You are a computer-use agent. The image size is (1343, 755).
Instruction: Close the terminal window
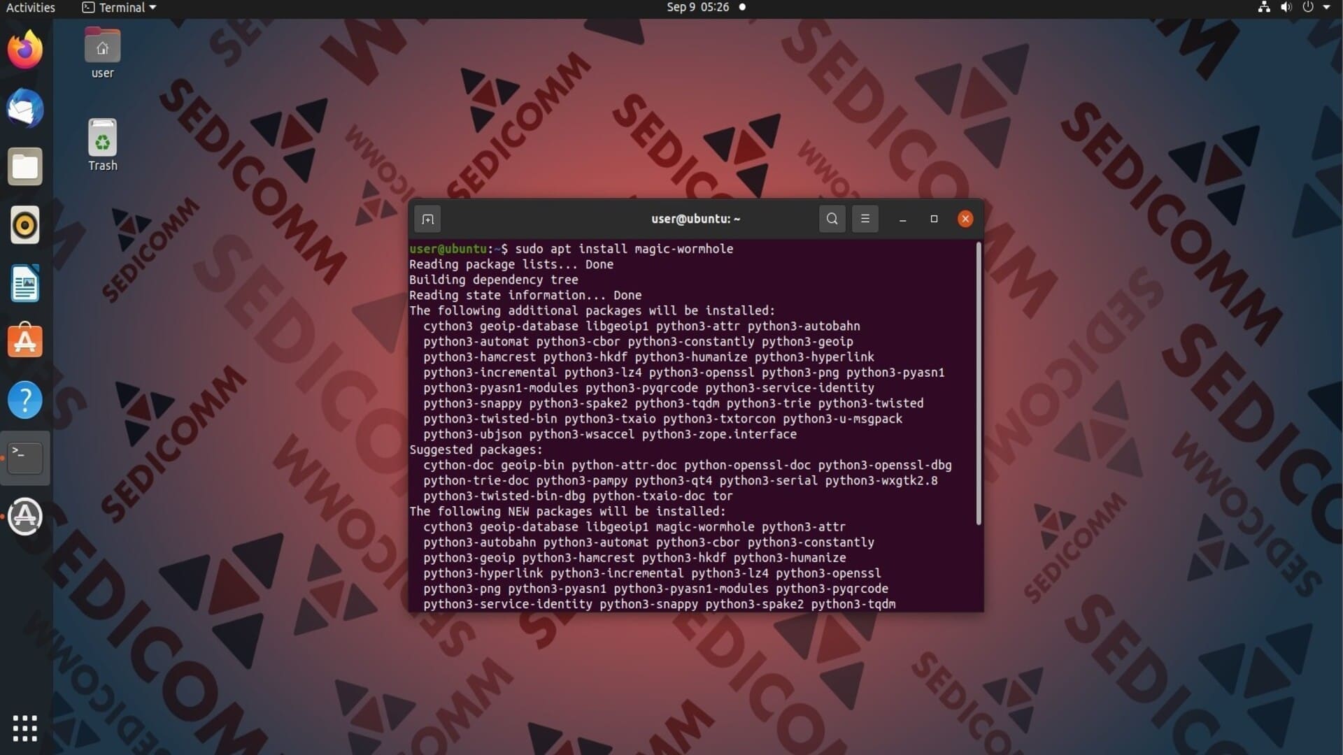(x=965, y=219)
